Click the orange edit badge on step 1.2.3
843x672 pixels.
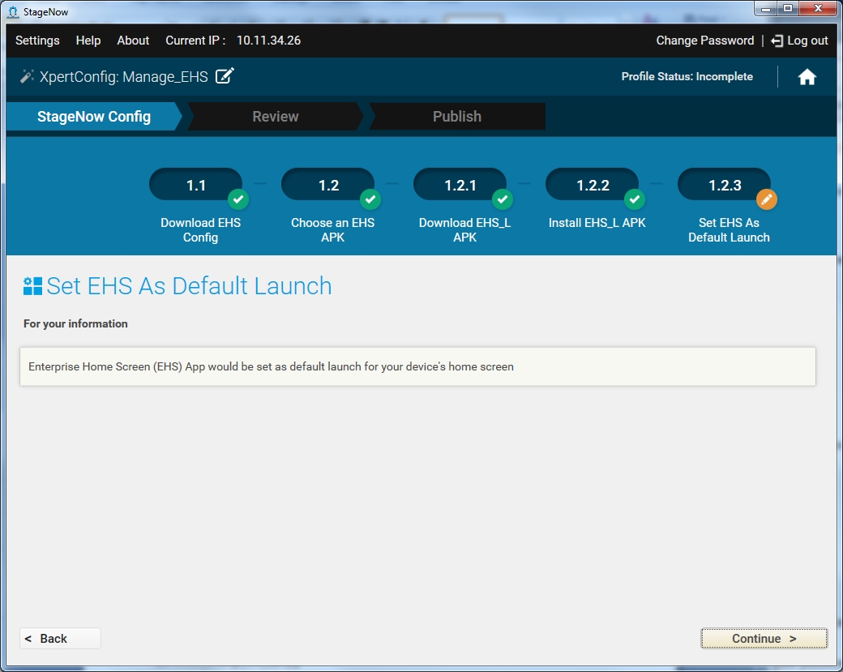(767, 199)
